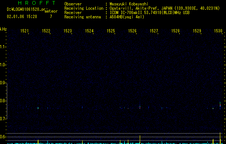Click the 1523 time axis label
This screenshot has width=226, height=144.
tap(68, 31)
